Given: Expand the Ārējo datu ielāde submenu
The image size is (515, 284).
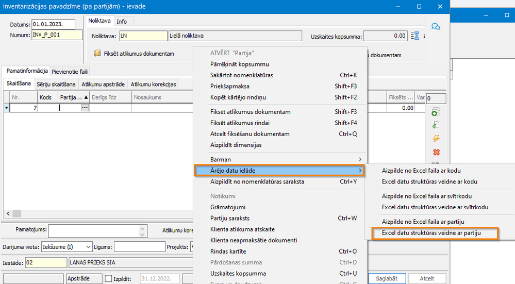Looking at the screenshot, I should 279,171.
